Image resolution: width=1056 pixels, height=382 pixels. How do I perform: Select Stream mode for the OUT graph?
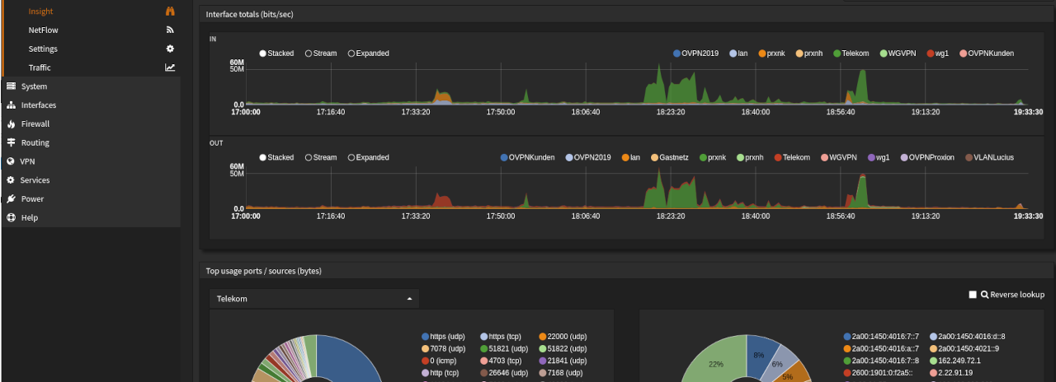[x=320, y=157]
